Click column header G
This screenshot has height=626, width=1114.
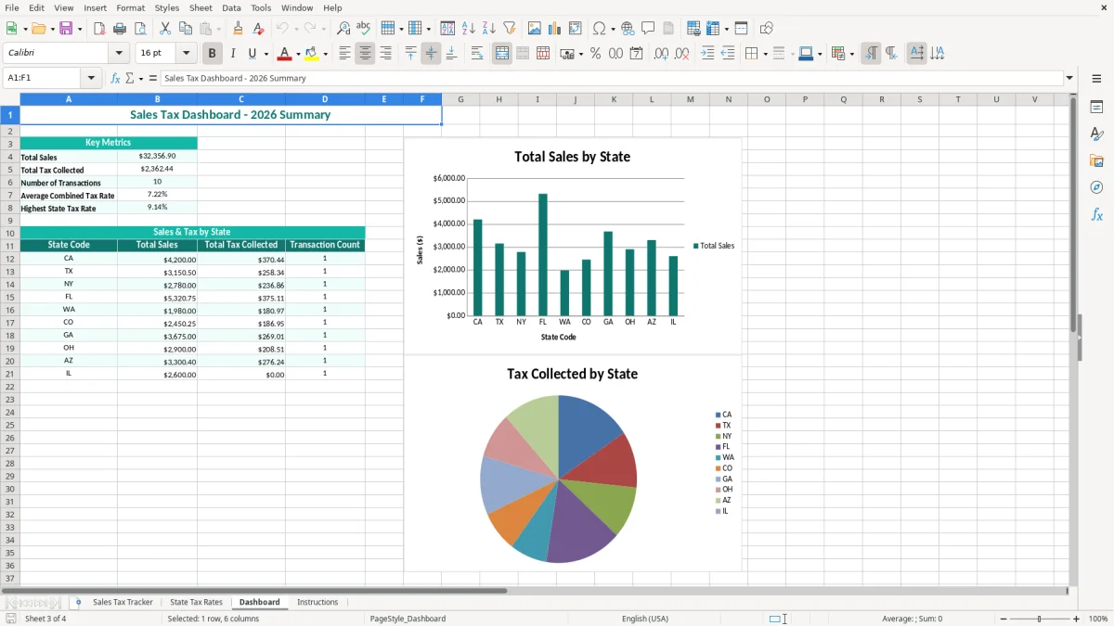coord(460,99)
